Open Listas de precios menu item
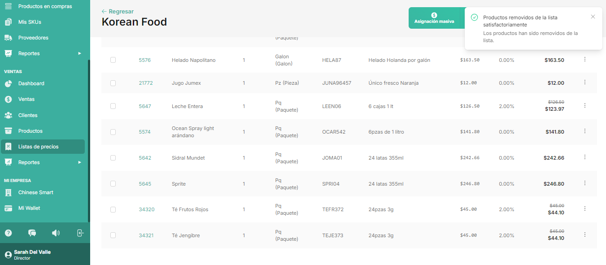The height and width of the screenshot is (265, 606). [43, 147]
